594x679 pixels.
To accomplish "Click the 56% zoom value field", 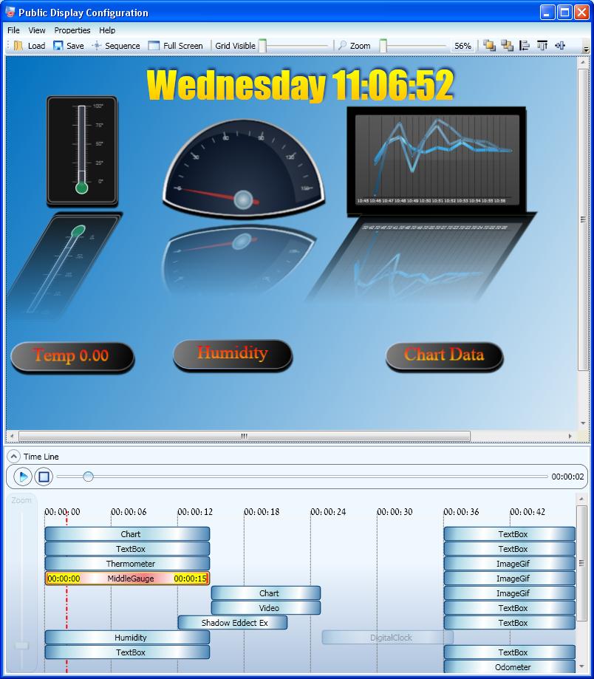I will click(x=463, y=45).
